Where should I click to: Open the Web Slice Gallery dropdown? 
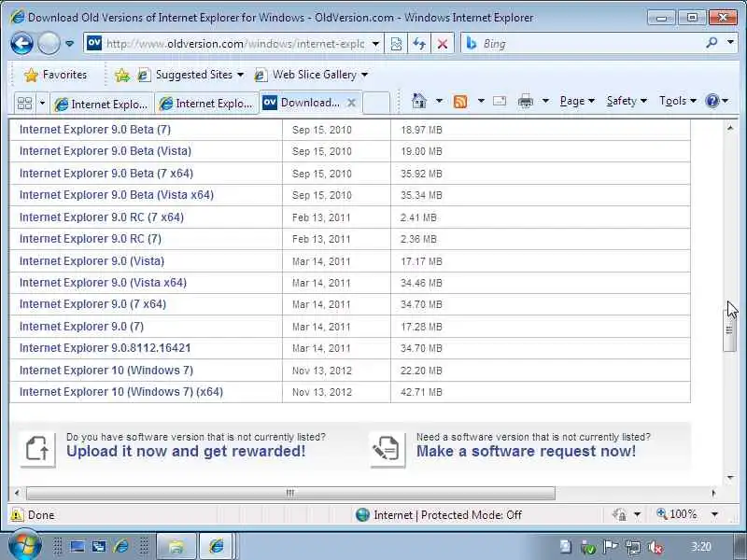[311, 75]
